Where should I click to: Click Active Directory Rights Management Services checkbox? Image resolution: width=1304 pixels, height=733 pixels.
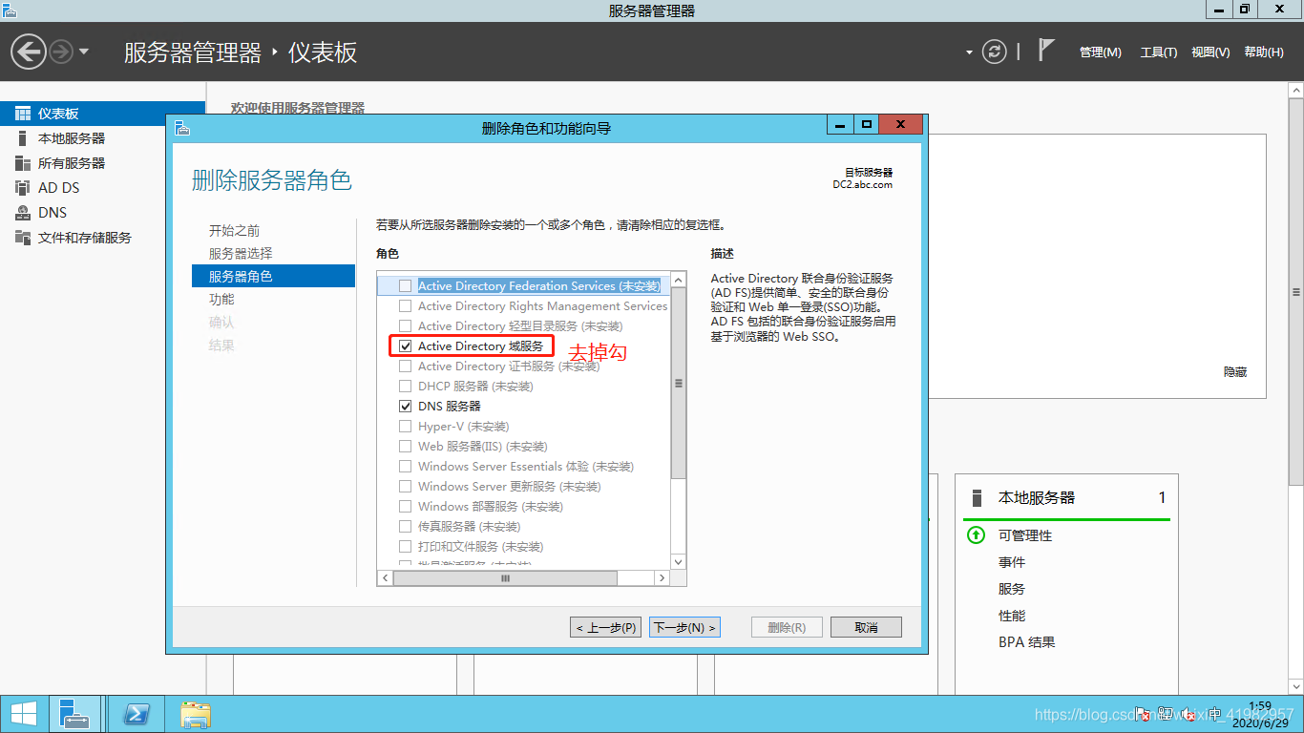(x=405, y=305)
